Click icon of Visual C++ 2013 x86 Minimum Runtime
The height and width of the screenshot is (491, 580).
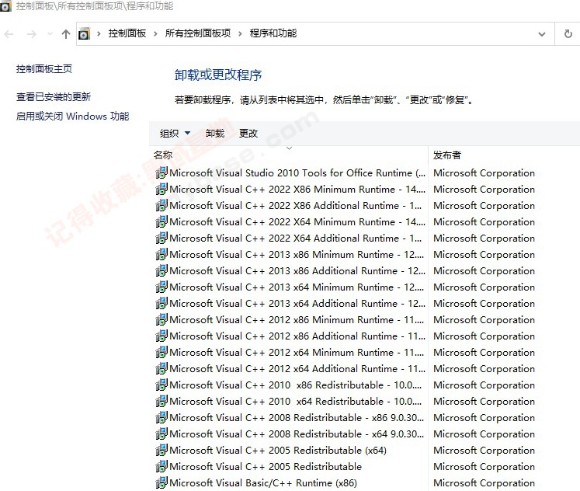pyautogui.click(x=161, y=254)
